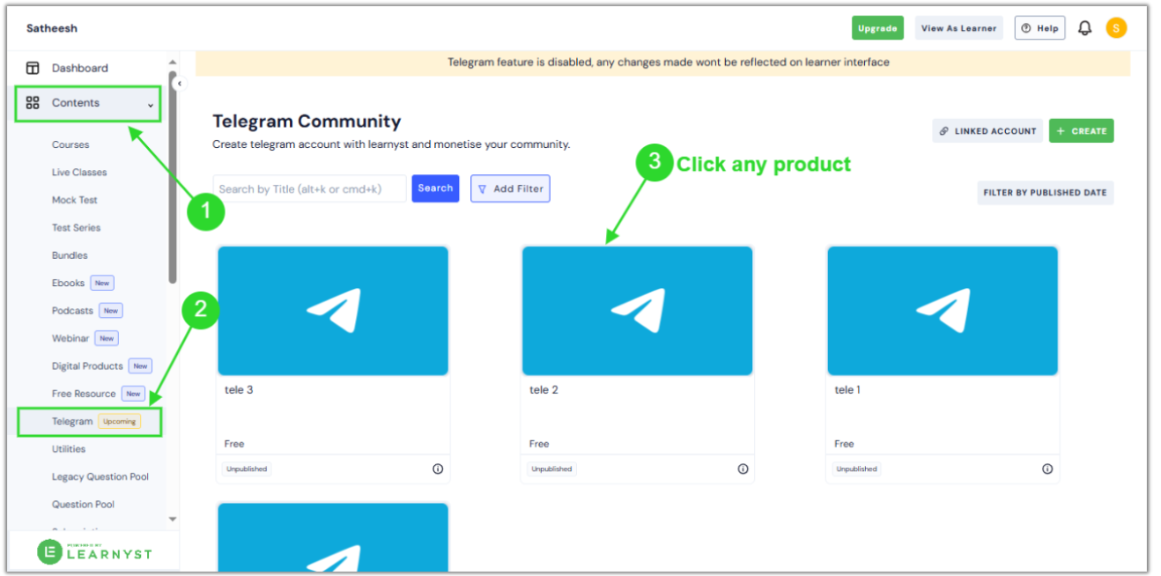
Task: Open the notification bell
Action: pos(1084,27)
